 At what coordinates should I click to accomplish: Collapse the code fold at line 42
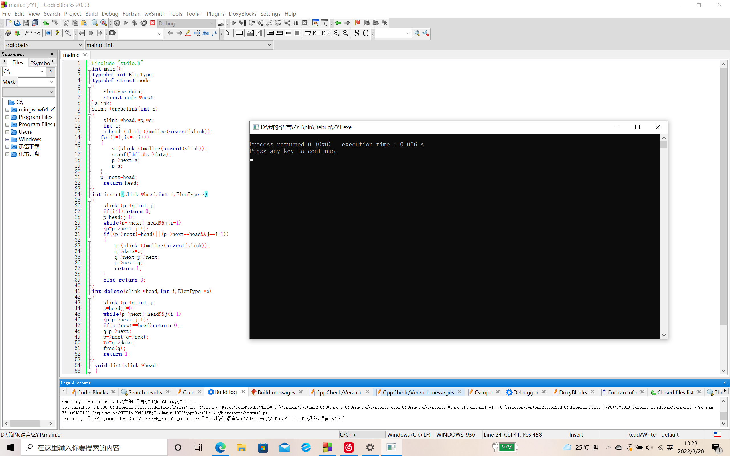pos(89,297)
